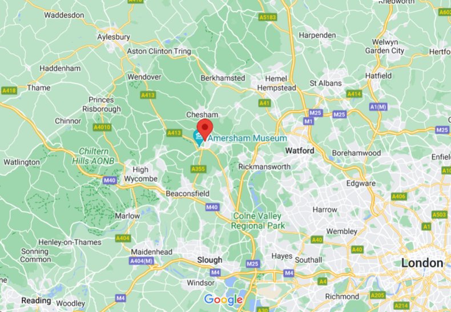This screenshot has height=312, width=451.
Task: Click the A5183 road shield
Action: tap(268, 17)
